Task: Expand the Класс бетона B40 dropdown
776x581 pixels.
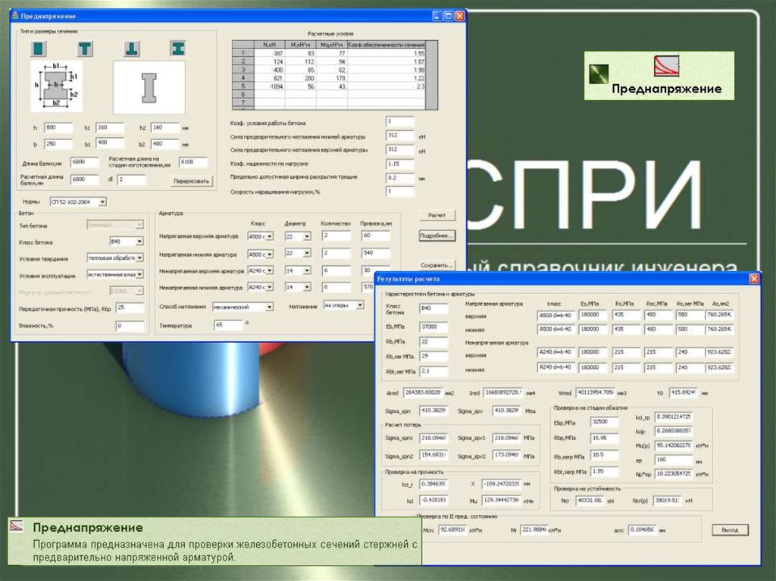Action: [139, 242]
